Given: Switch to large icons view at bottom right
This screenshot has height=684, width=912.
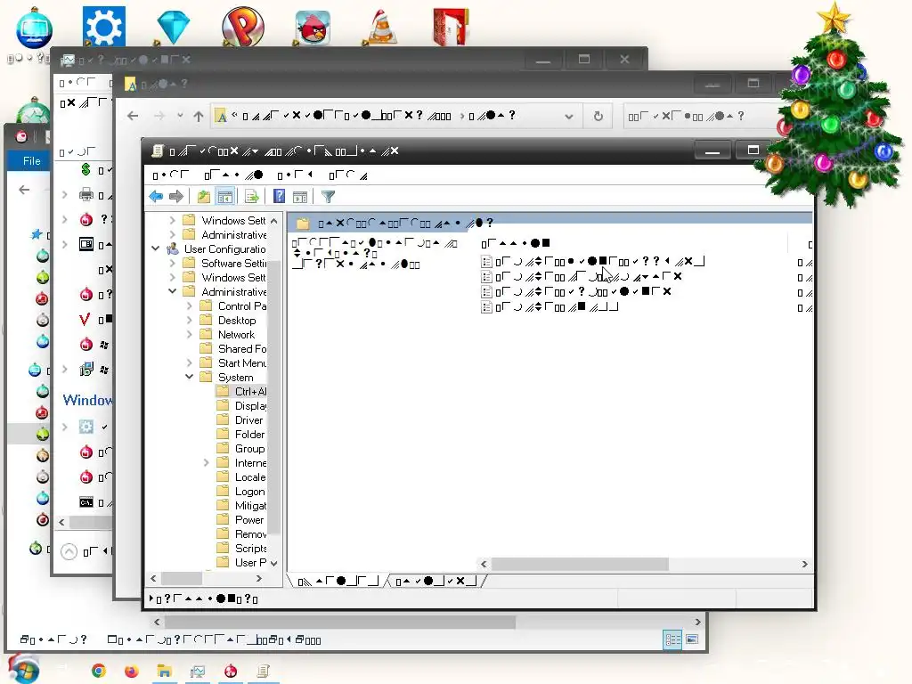Looking at the screenshot, I should coord(692,639).
